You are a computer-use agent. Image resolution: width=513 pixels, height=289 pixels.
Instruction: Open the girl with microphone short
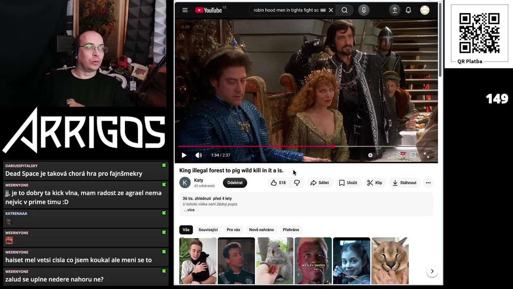click(351, 261)
